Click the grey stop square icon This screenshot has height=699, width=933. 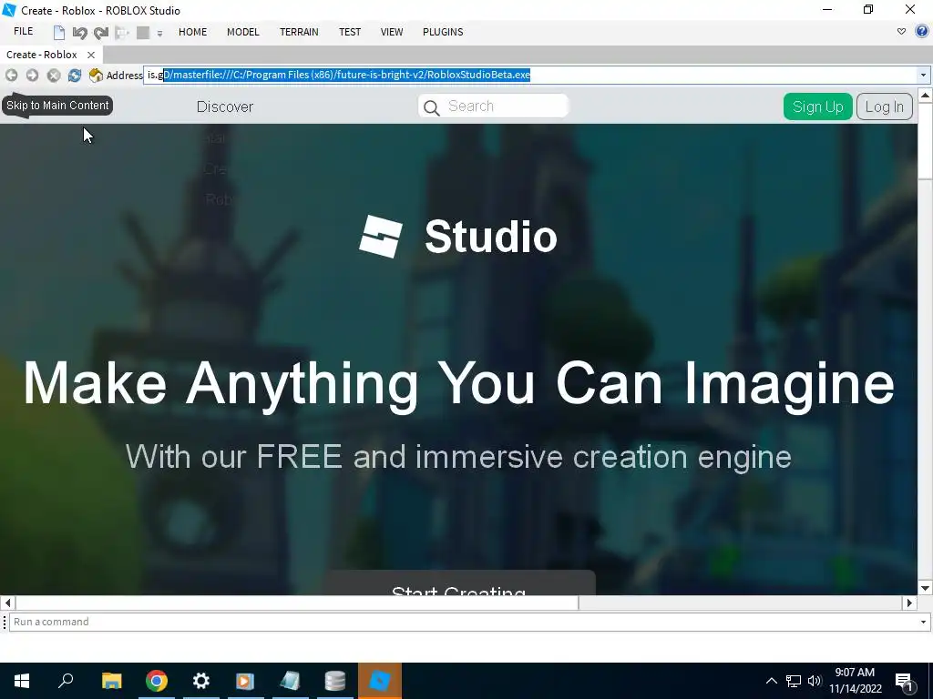tap(143, 33)
